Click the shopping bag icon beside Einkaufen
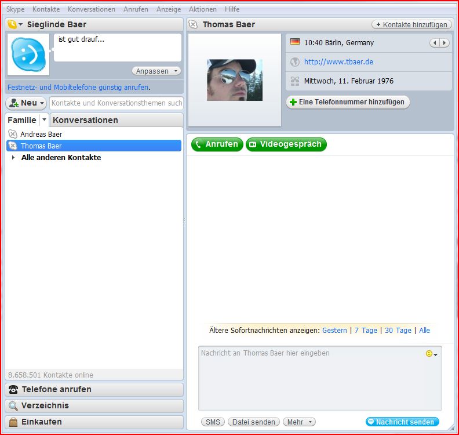The width and height of the screenshot is (459, 435). point(13,422)
